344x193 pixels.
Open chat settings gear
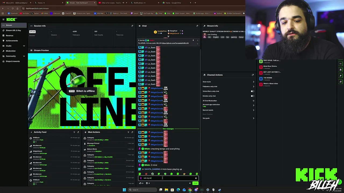click(x=190, y=183)
